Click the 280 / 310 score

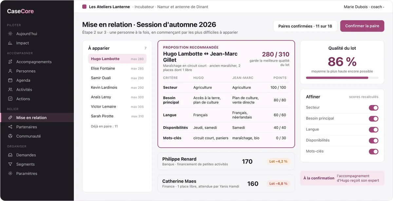click(x=275, y=54)
